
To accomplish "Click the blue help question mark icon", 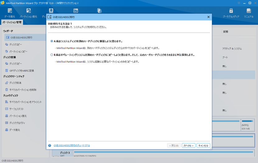I will [49, 146].
